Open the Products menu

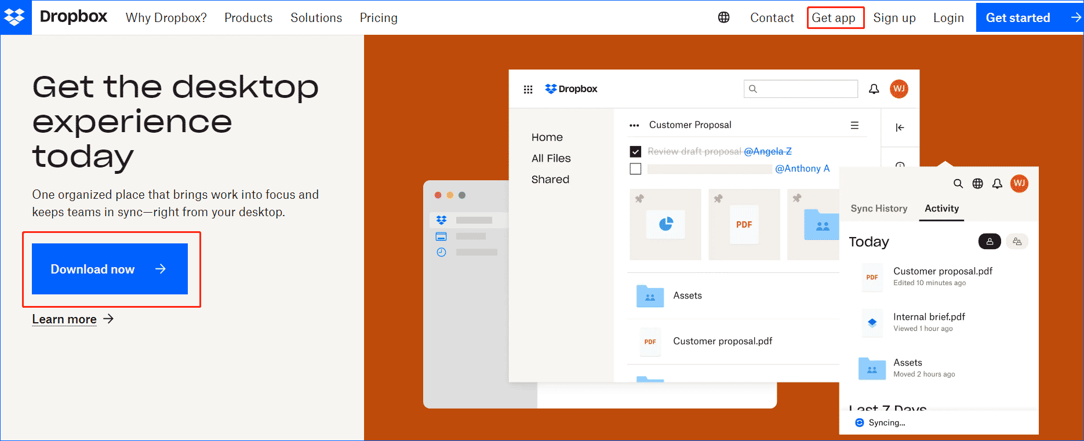click(x=248, y=18)
